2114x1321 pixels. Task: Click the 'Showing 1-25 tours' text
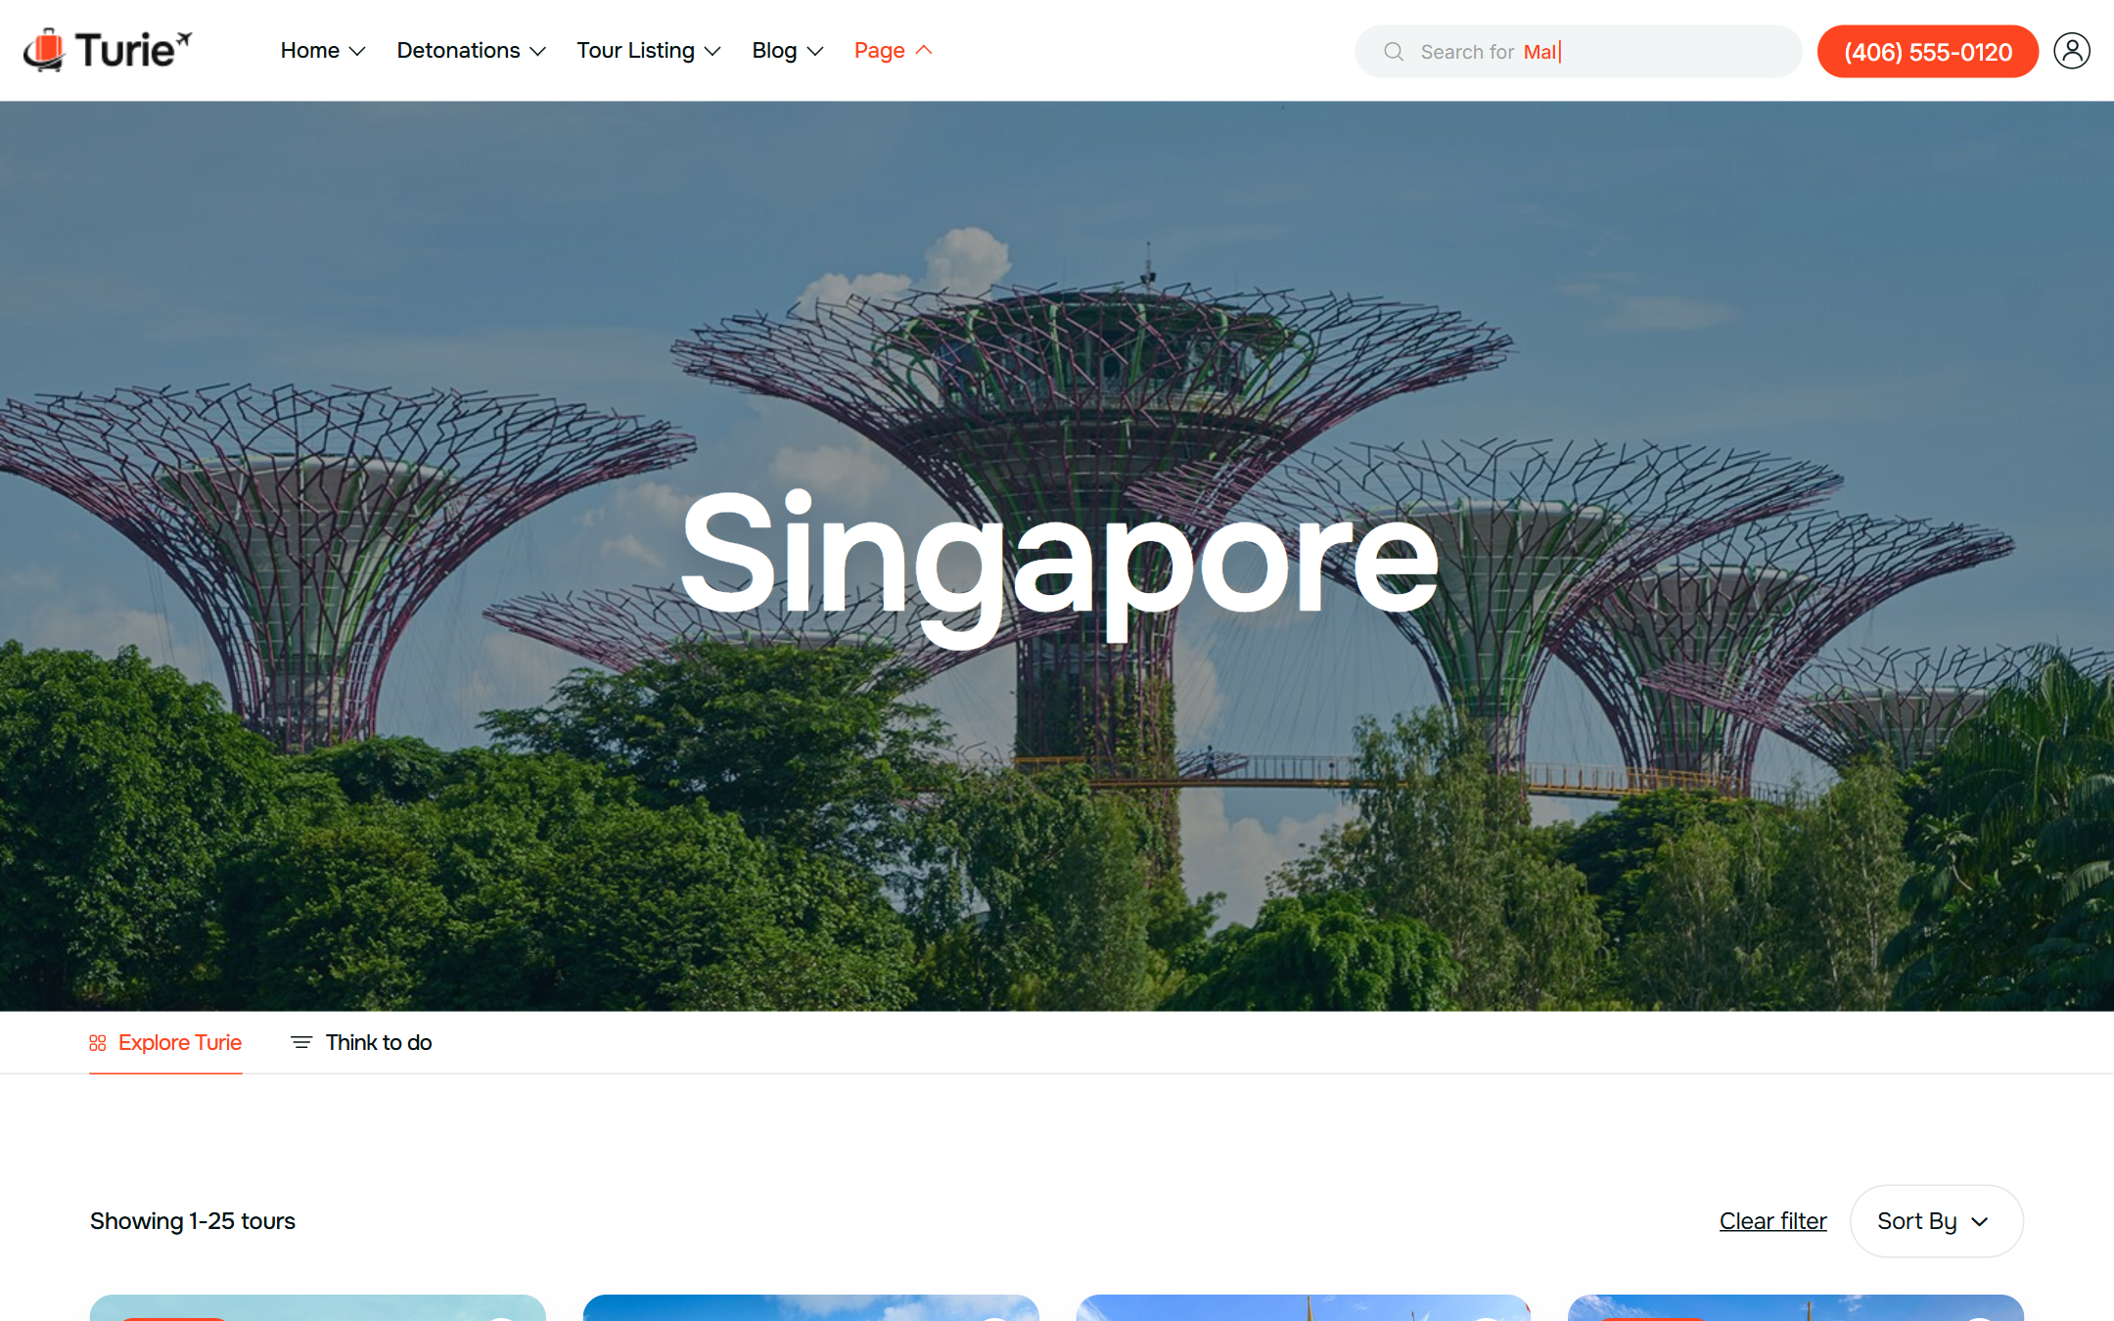[x=193, y=1221]
